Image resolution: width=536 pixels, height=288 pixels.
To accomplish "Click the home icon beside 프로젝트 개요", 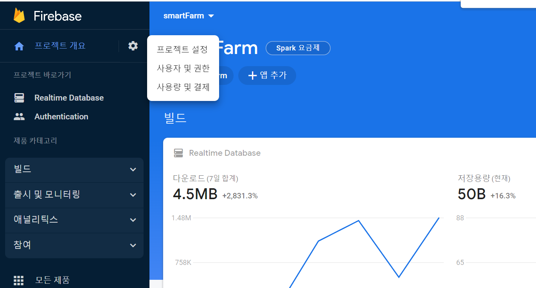I will click(19, 46).
